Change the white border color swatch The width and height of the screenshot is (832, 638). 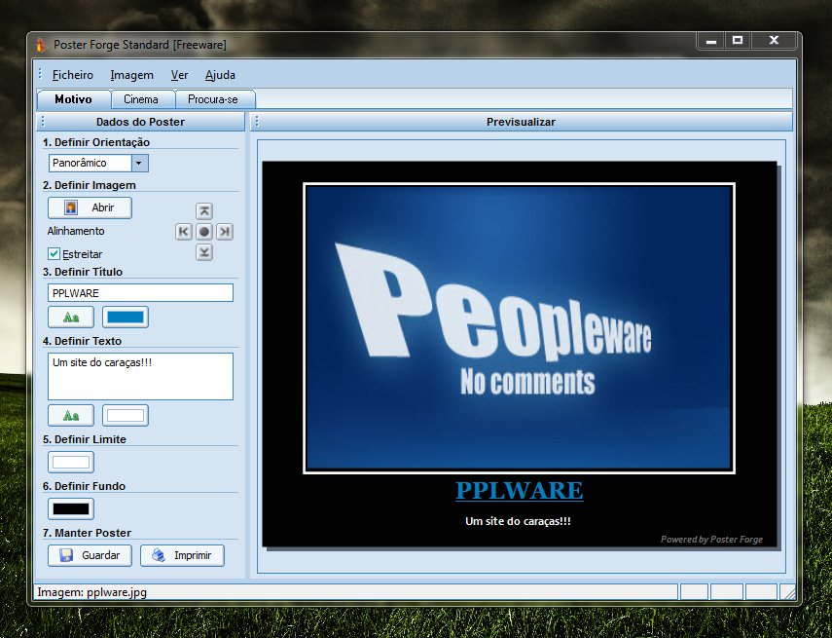tap(71, 462)
